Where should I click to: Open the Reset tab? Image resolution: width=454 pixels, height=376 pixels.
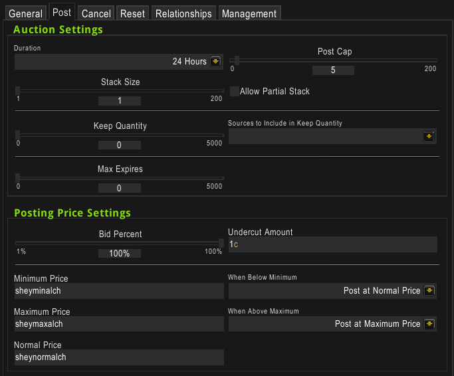[x=132, y=13]
